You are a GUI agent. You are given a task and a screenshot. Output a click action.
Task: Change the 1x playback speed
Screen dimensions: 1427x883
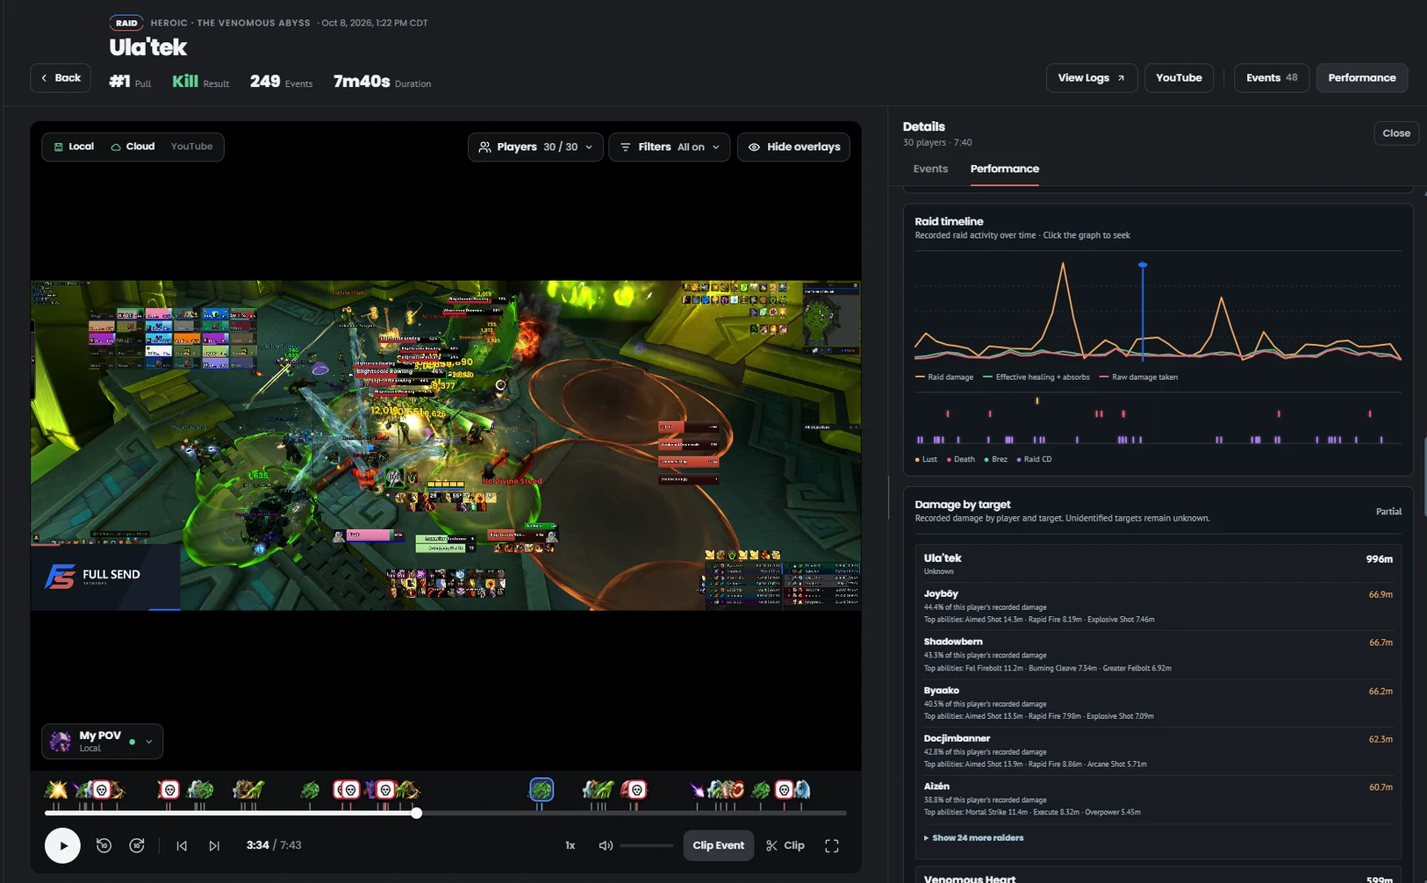[x=570, y=845]
